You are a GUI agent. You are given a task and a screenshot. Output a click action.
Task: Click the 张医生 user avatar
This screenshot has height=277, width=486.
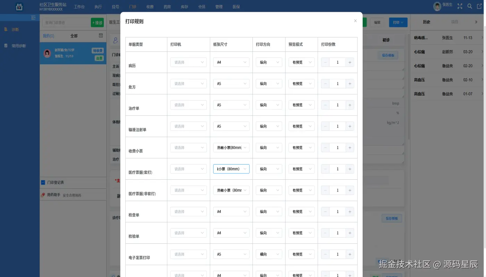click(x=437, y=6)
